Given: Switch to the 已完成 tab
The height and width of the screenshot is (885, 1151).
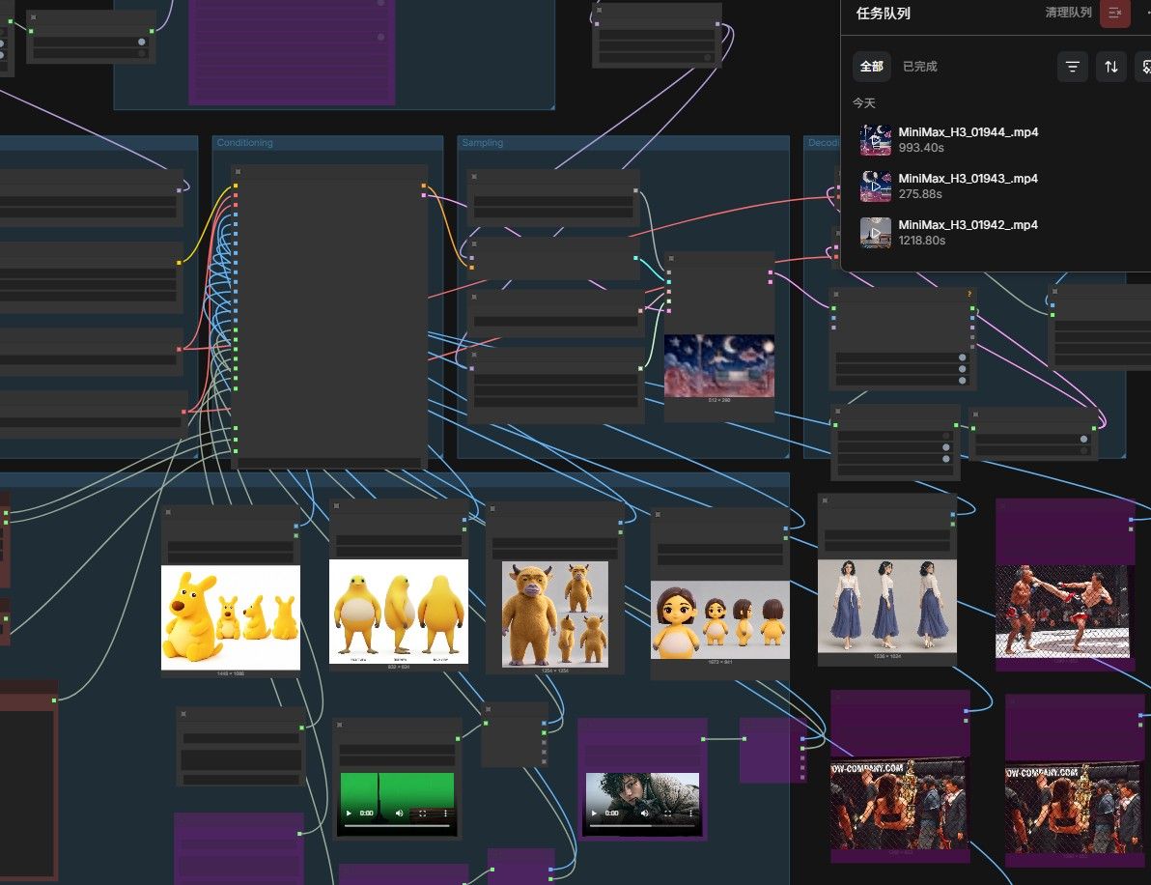Looking at the screenshot, I should tap(920, 67).
